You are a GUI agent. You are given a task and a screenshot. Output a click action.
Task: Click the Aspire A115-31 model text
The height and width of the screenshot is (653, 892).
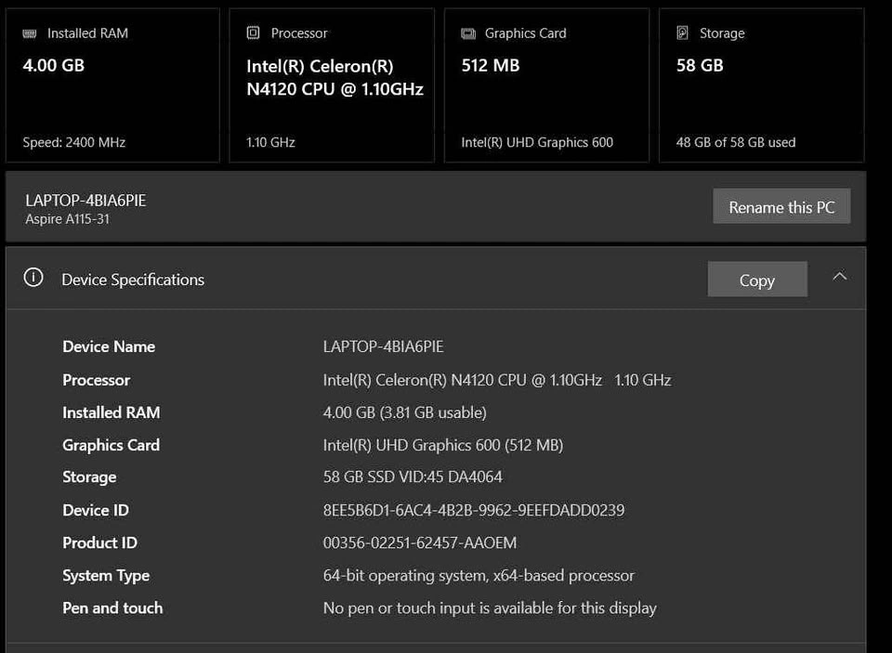[x=67, y=219]
